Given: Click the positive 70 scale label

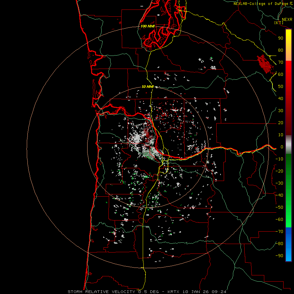Looking at the screenshot, I should click(281, 62).
